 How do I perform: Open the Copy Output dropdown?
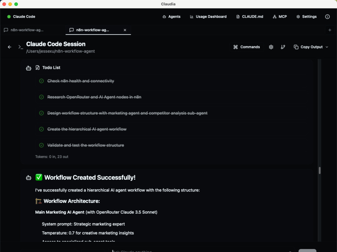tap(311, 47)
